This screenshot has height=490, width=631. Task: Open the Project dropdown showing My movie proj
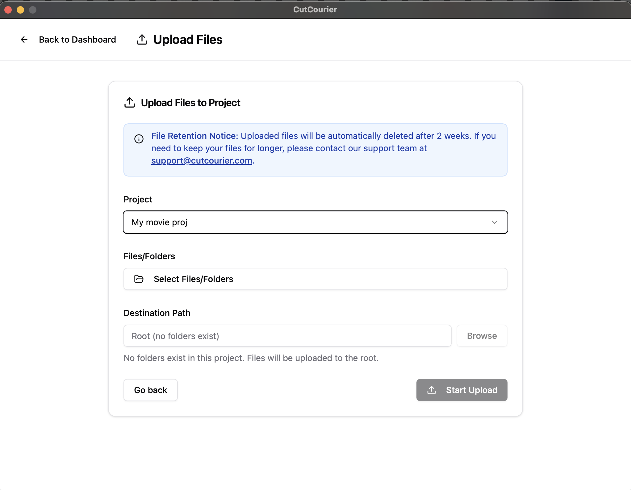point(315,222)
